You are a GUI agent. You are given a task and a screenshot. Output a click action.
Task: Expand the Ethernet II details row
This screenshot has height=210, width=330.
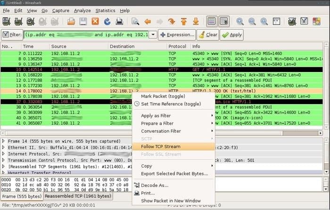tap(4, 147)
